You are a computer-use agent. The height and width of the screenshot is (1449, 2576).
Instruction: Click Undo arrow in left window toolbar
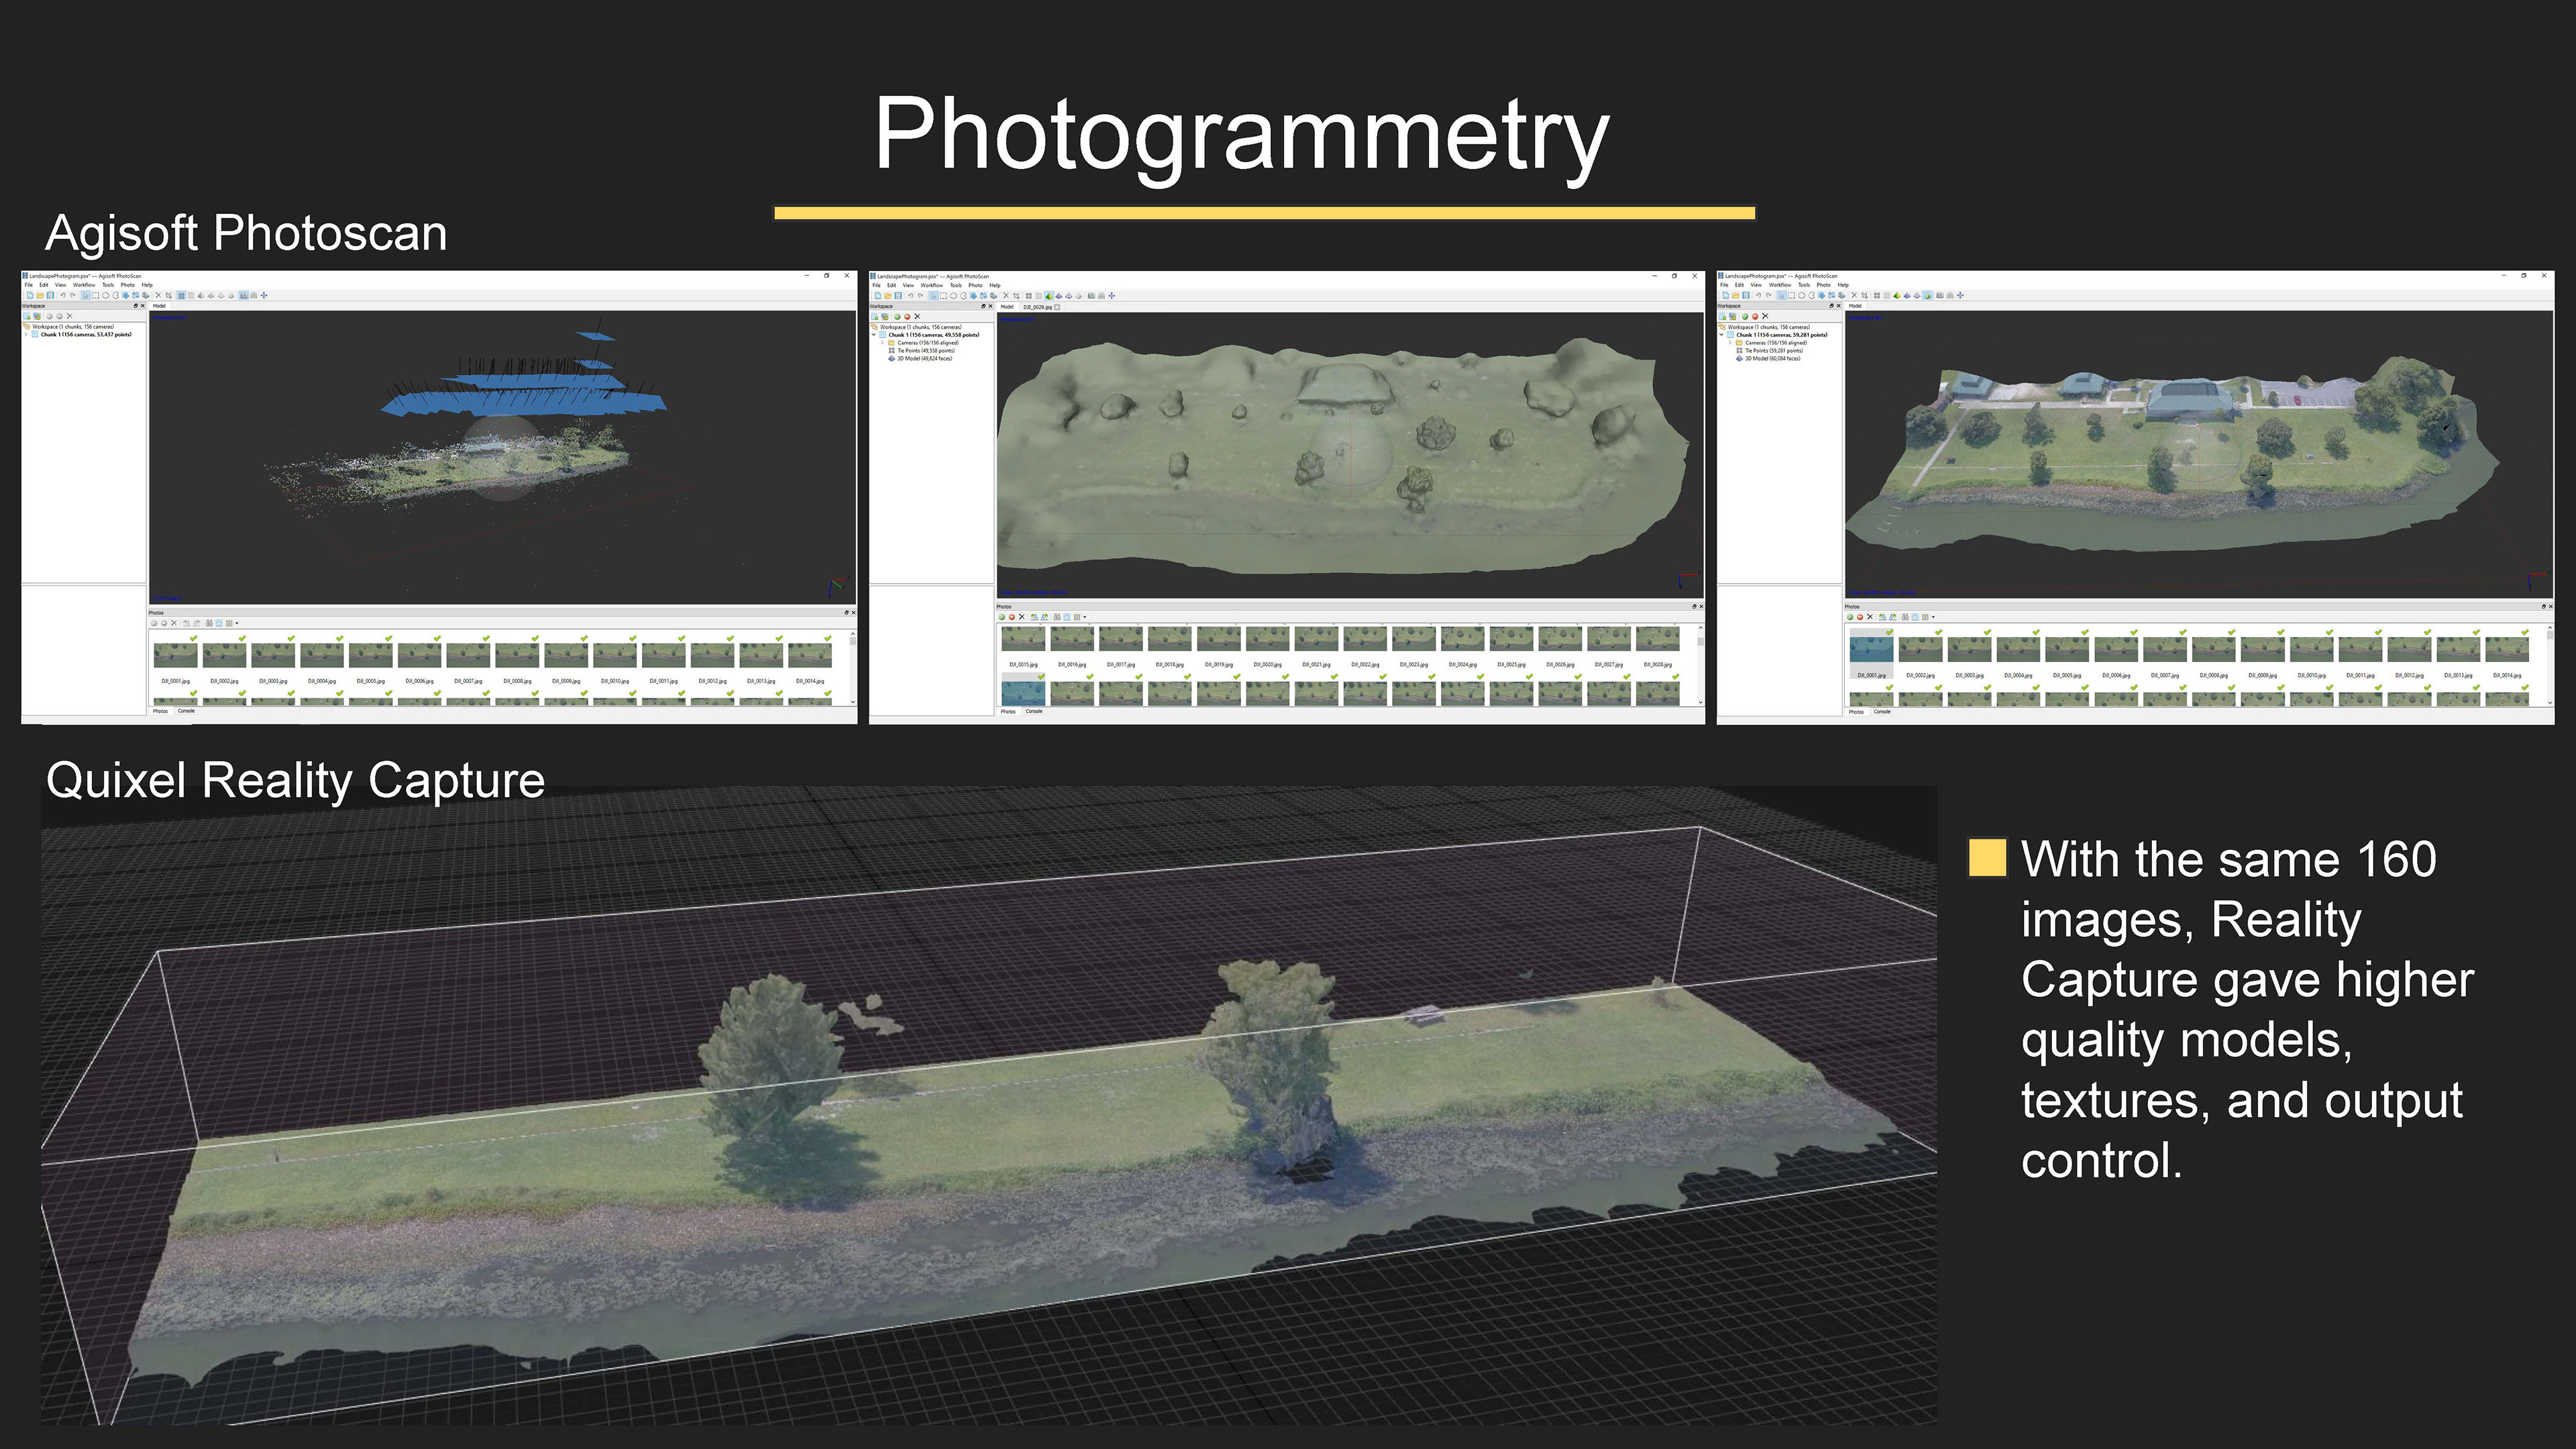coord(63,296)
